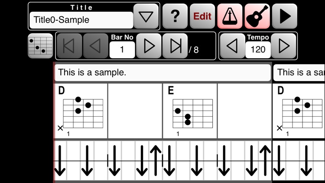
Task: Click the Tempo 120 value field
Action: [x=258, y=49]
